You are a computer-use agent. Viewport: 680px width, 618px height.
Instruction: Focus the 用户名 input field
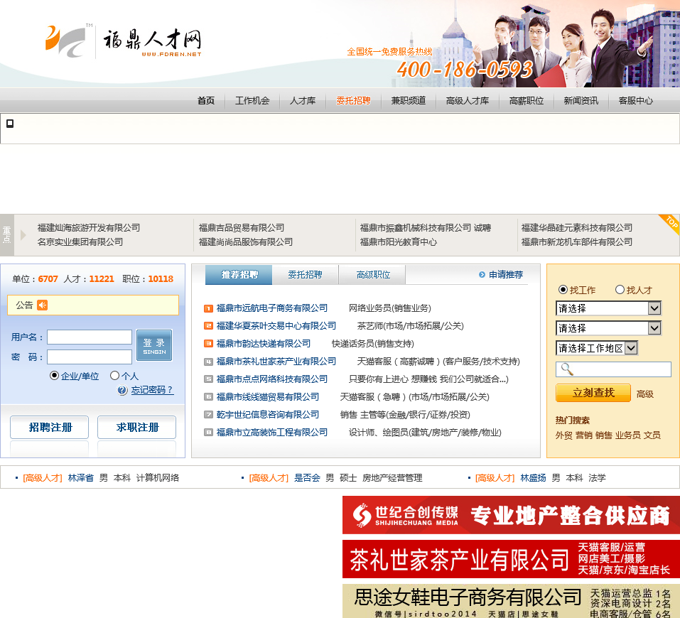click(x=90, y=337)
